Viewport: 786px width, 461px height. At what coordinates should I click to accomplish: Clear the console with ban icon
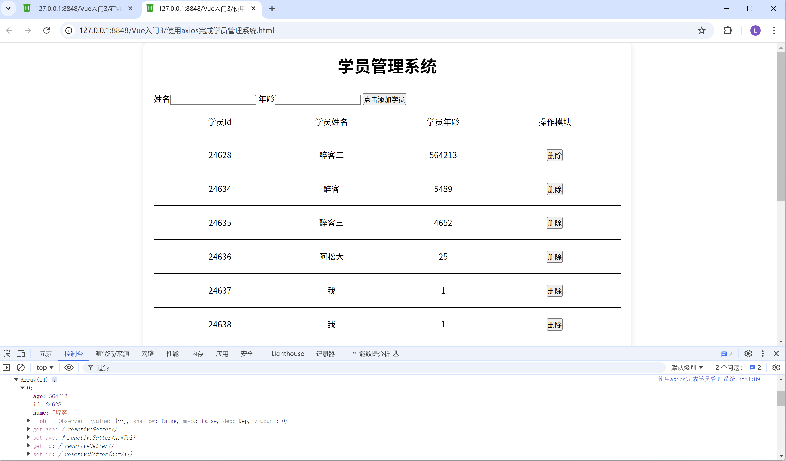pos(21,367)
